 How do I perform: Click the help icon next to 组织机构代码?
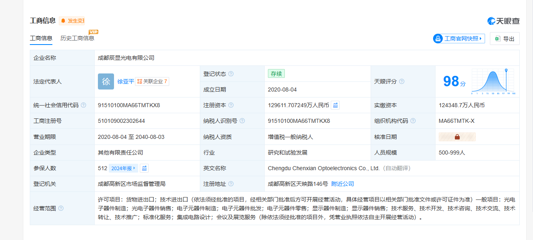click(413, 121)
